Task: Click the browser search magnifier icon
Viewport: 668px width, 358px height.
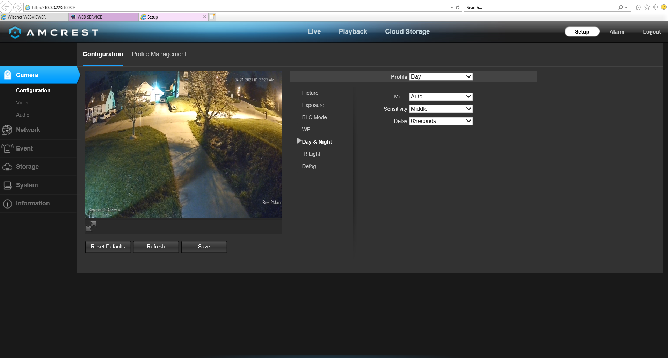Action: [620, 7]
